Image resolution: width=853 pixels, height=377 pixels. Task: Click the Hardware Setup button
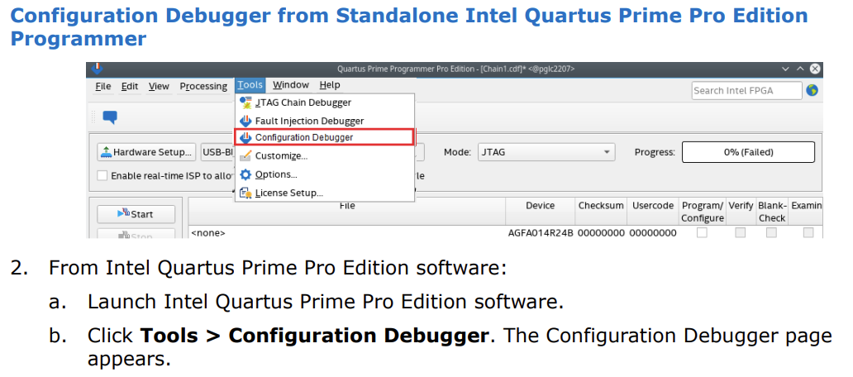click(146, 152)
